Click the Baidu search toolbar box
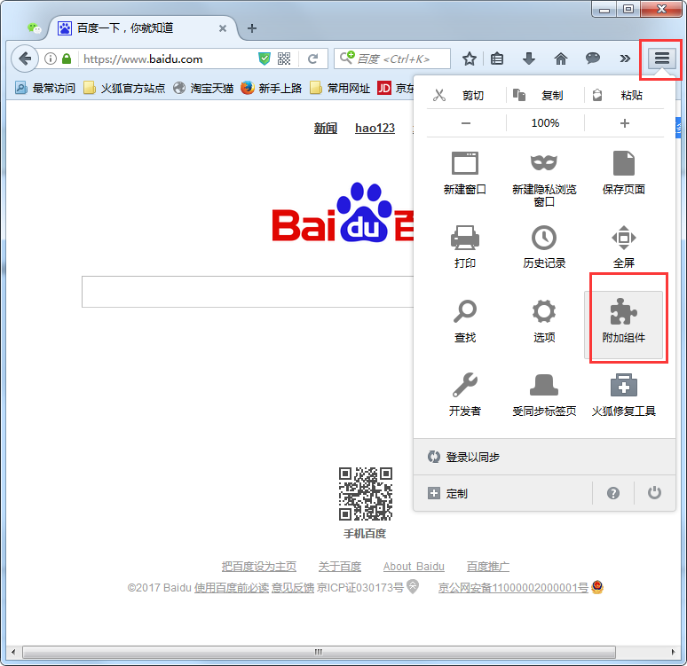This screenshot has width=687, height=666. [x=392, y=59]
